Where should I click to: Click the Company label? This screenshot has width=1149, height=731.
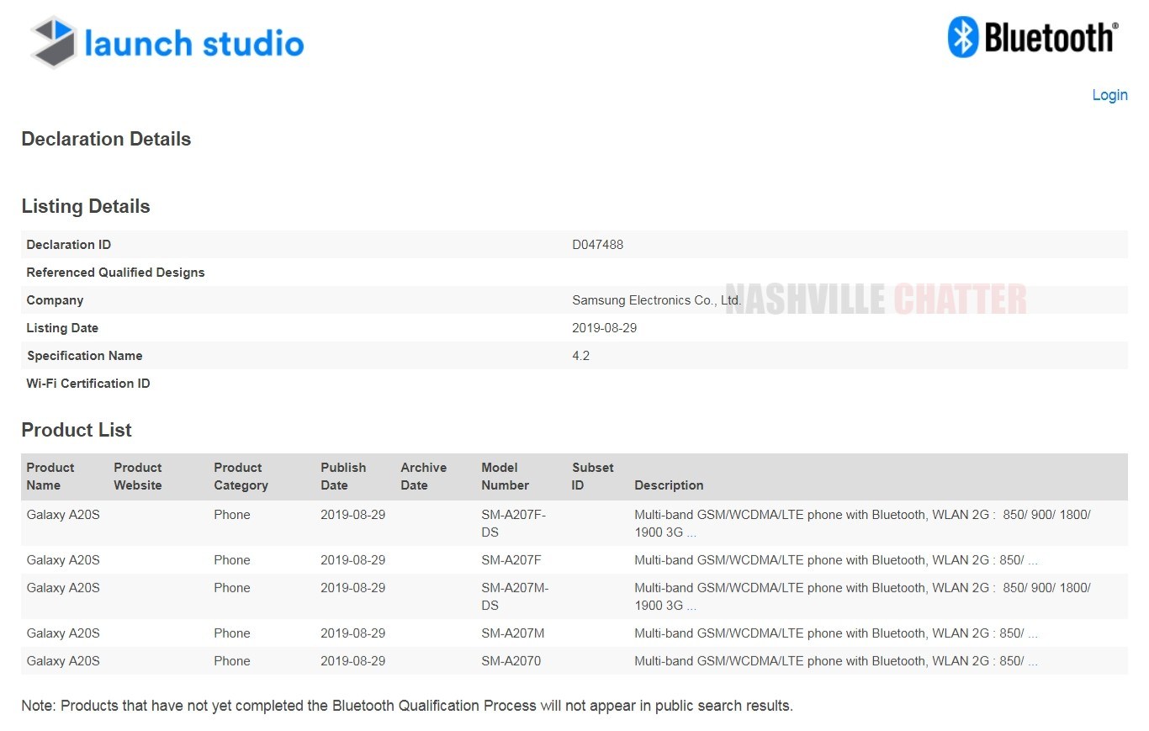click(55, 300)
